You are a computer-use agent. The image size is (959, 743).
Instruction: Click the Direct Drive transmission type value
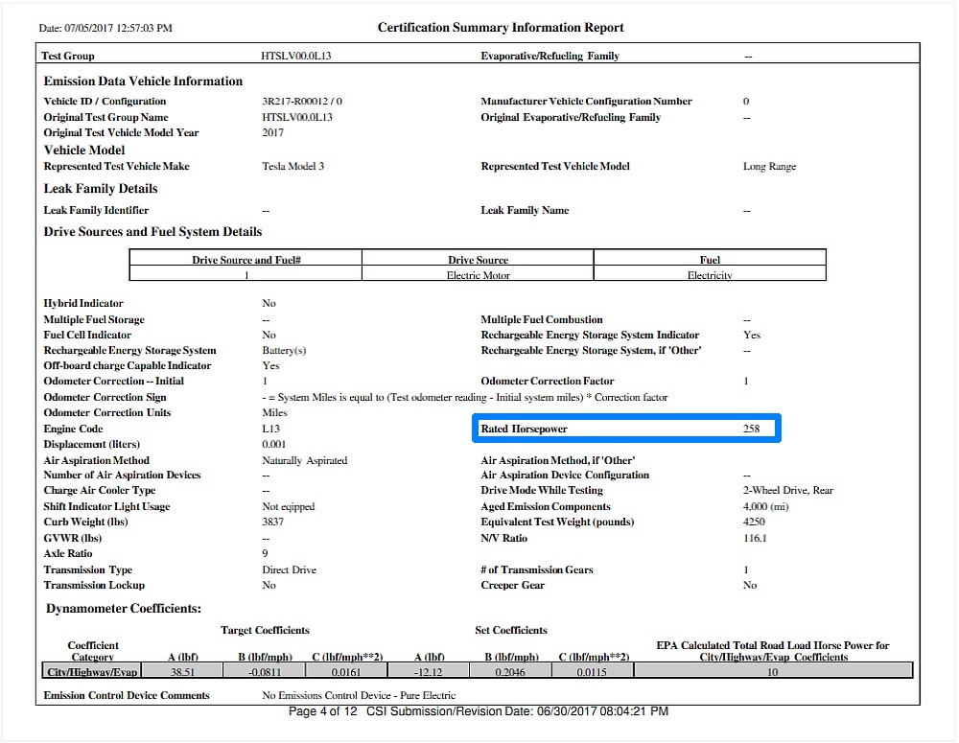pyautogui.click(x=290, y=569)
